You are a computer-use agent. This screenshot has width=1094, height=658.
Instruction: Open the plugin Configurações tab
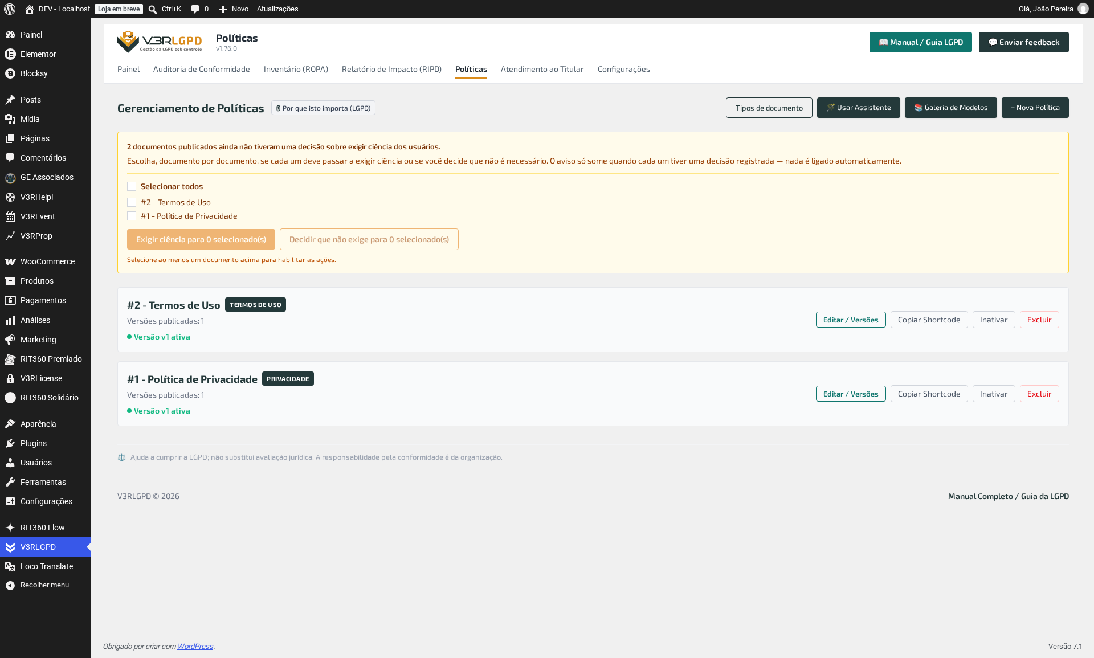point(624,69)
